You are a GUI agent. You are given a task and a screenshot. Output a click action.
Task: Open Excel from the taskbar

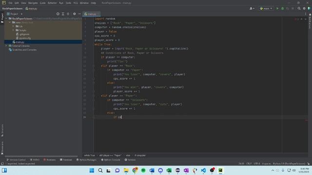[x=169, y=170]
